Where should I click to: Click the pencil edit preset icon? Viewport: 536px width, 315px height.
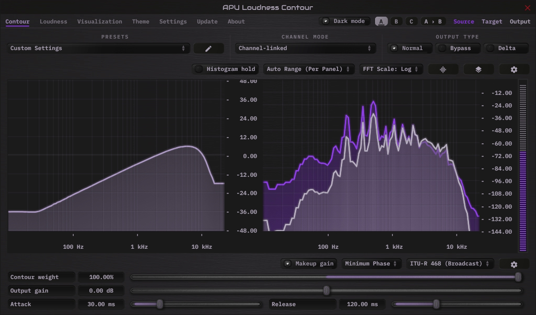tap(208, 49)
